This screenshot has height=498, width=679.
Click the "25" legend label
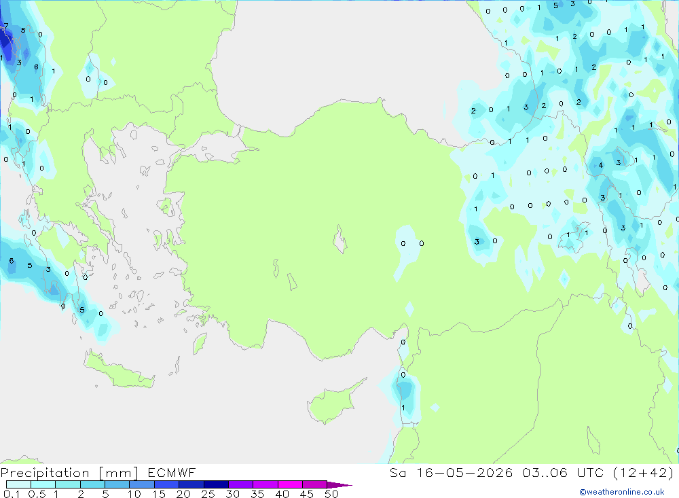(x=208, y=494)
